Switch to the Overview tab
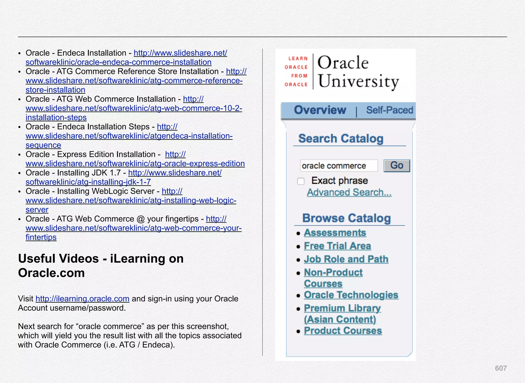 click(x=320, y=110)
